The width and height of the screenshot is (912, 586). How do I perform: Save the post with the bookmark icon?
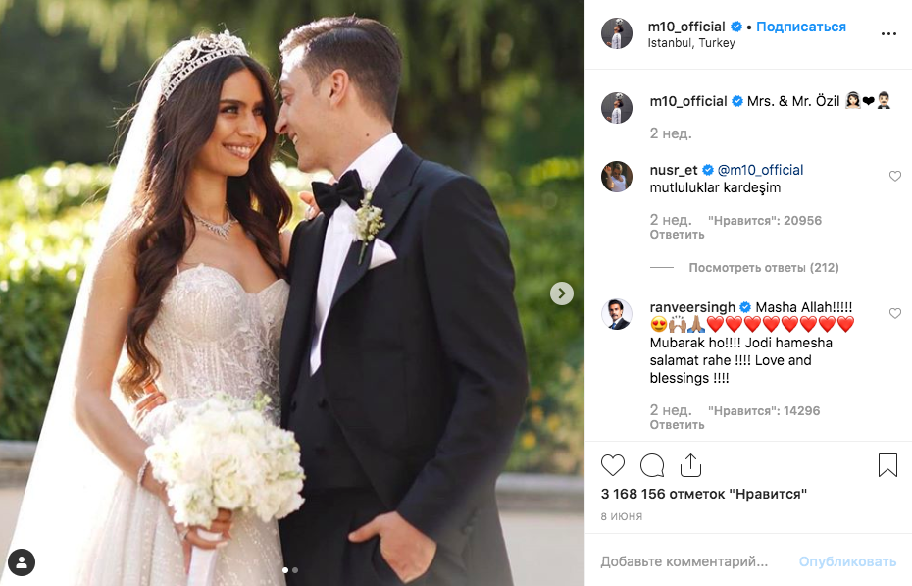(x=887, y=465)
